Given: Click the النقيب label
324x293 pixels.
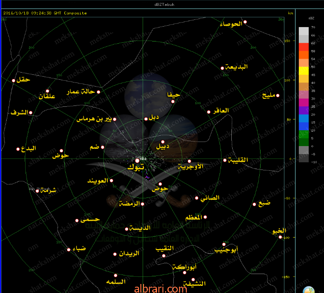Looking at the screenshot, I should pyautogui.click(x=165, y=248).
